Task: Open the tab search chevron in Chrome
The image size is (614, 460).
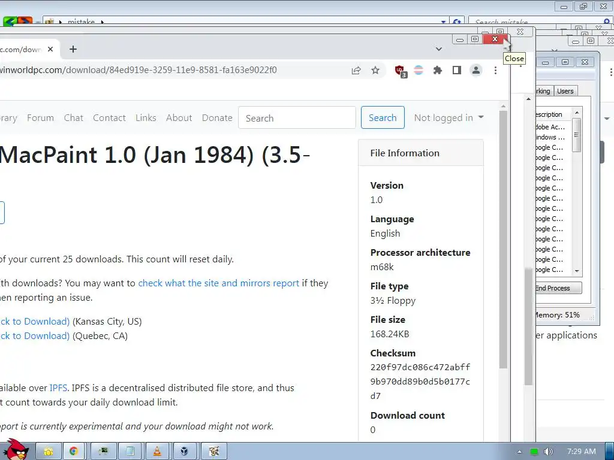Action: (x=439, y=49)
